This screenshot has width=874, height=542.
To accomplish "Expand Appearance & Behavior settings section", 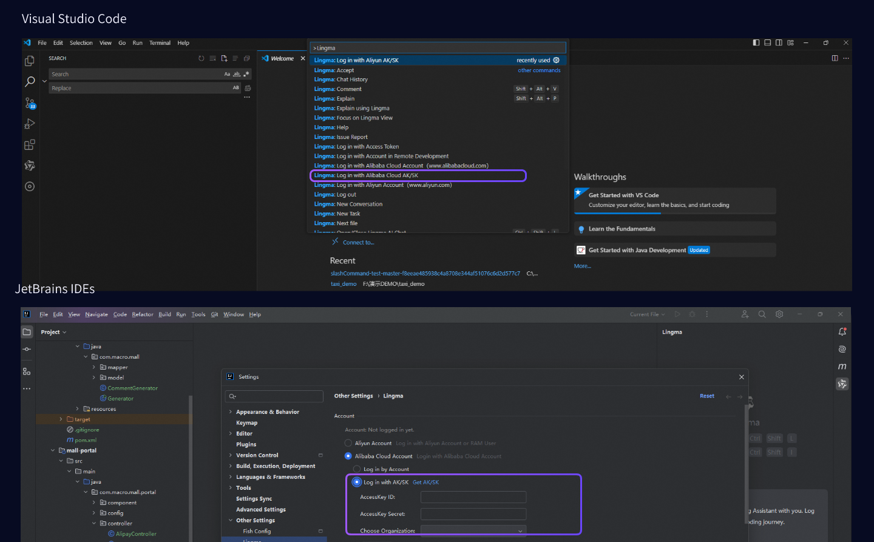I will click(x=231, y=412).
